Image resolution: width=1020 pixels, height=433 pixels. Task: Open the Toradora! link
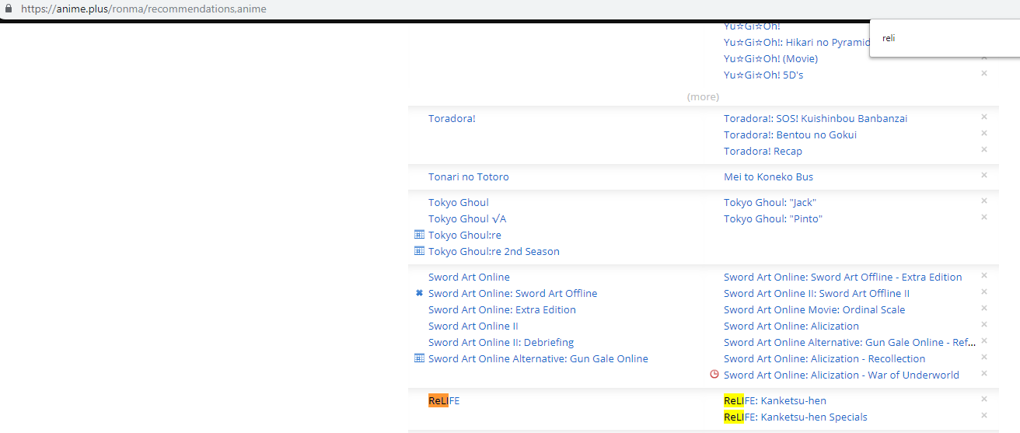pyautogui.click(x=452, y=118)
